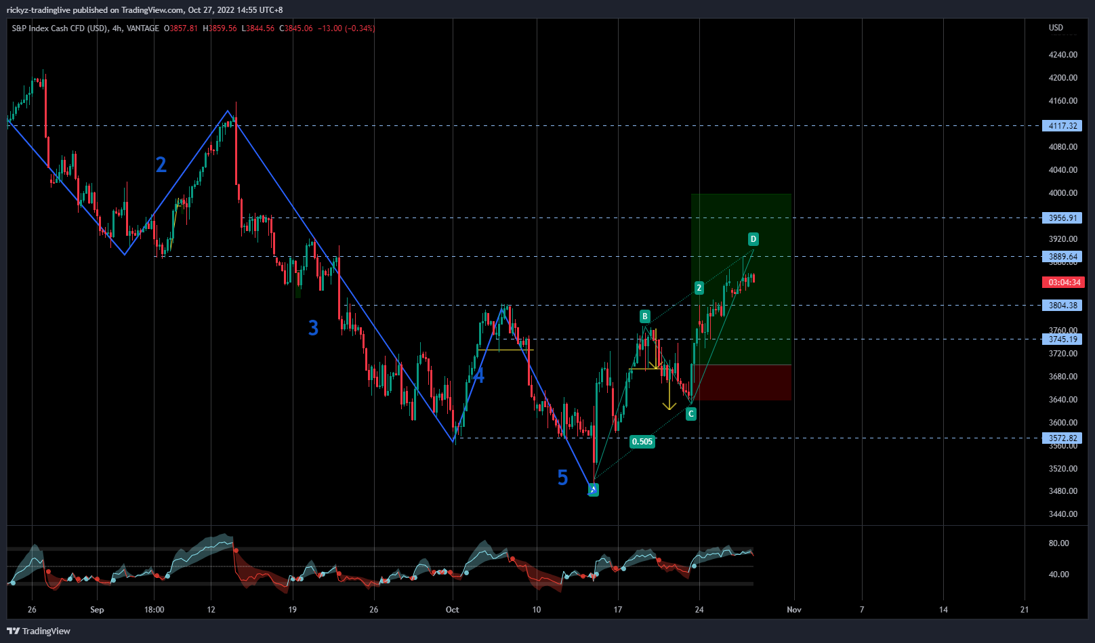
Task: Click the 4117.32 horizontal line price label
Action: [x=1062, y=125]
